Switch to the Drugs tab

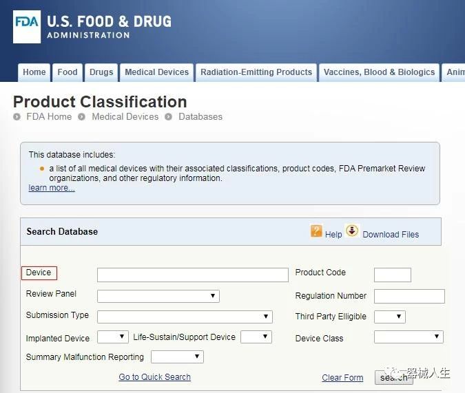(x=101, y=72)
